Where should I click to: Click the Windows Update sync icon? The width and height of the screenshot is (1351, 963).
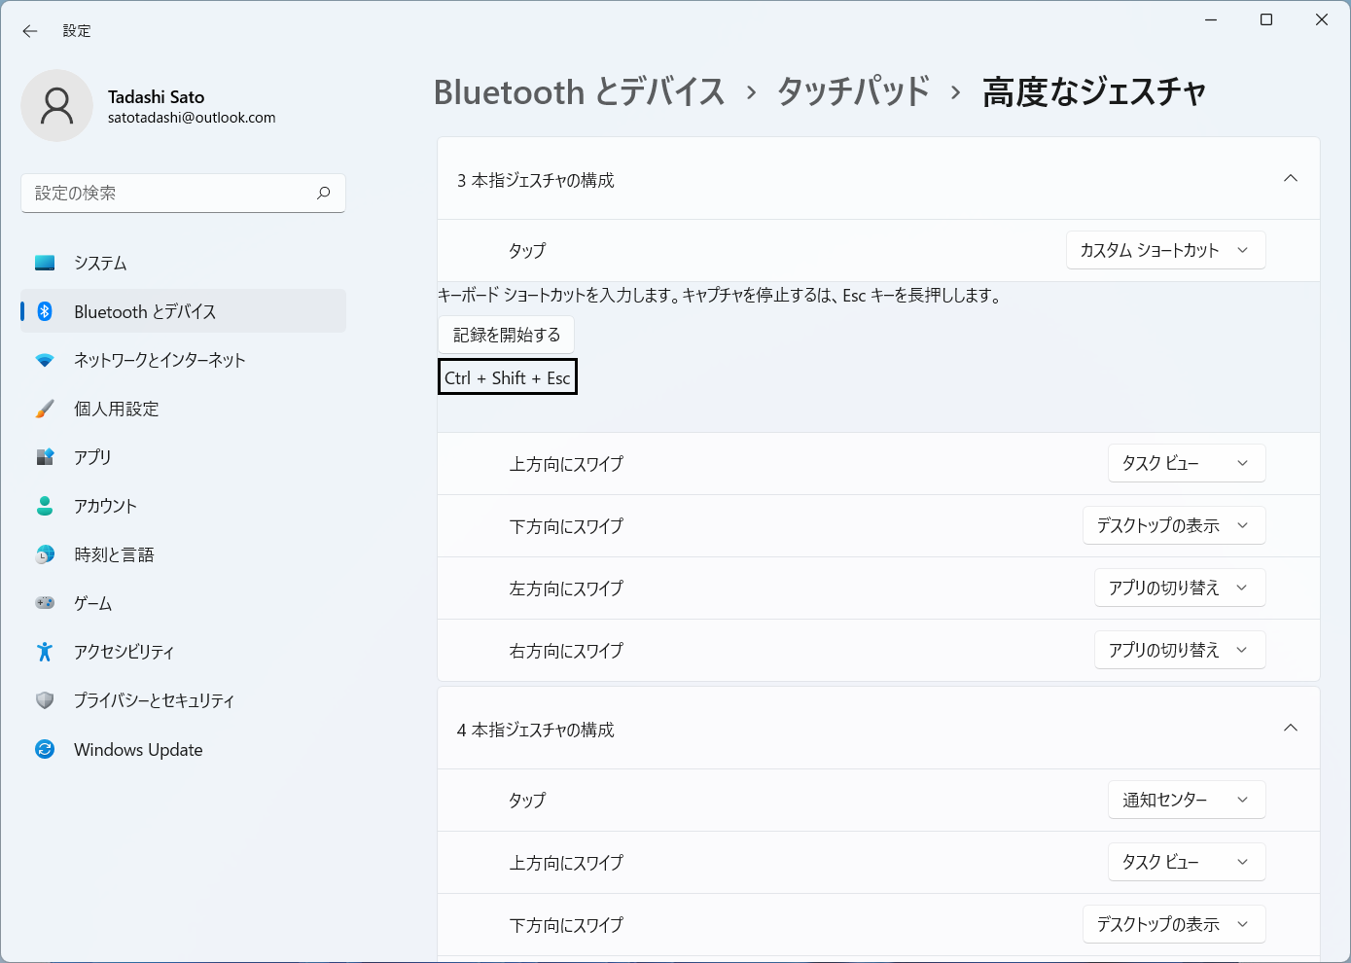point(45,749)
